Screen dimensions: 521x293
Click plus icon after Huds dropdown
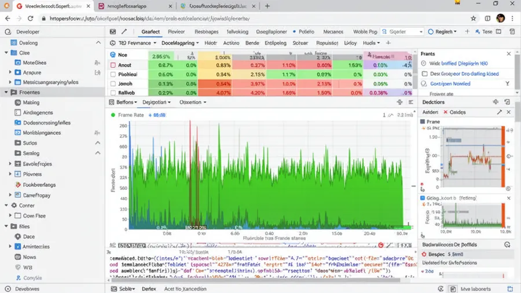(x=388, y=43)
